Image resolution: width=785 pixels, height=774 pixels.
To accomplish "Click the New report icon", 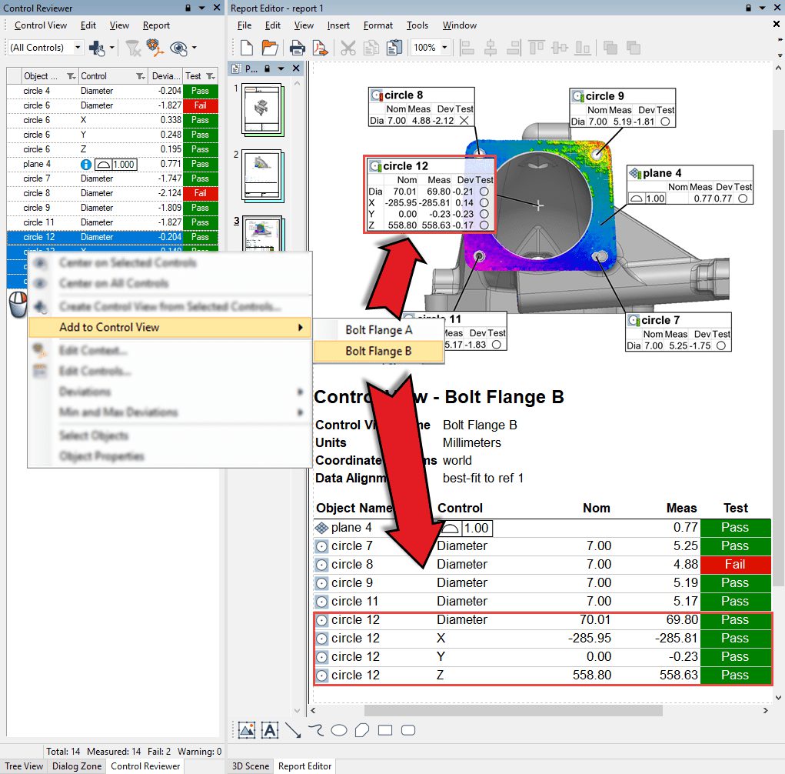I will point(247,48).
